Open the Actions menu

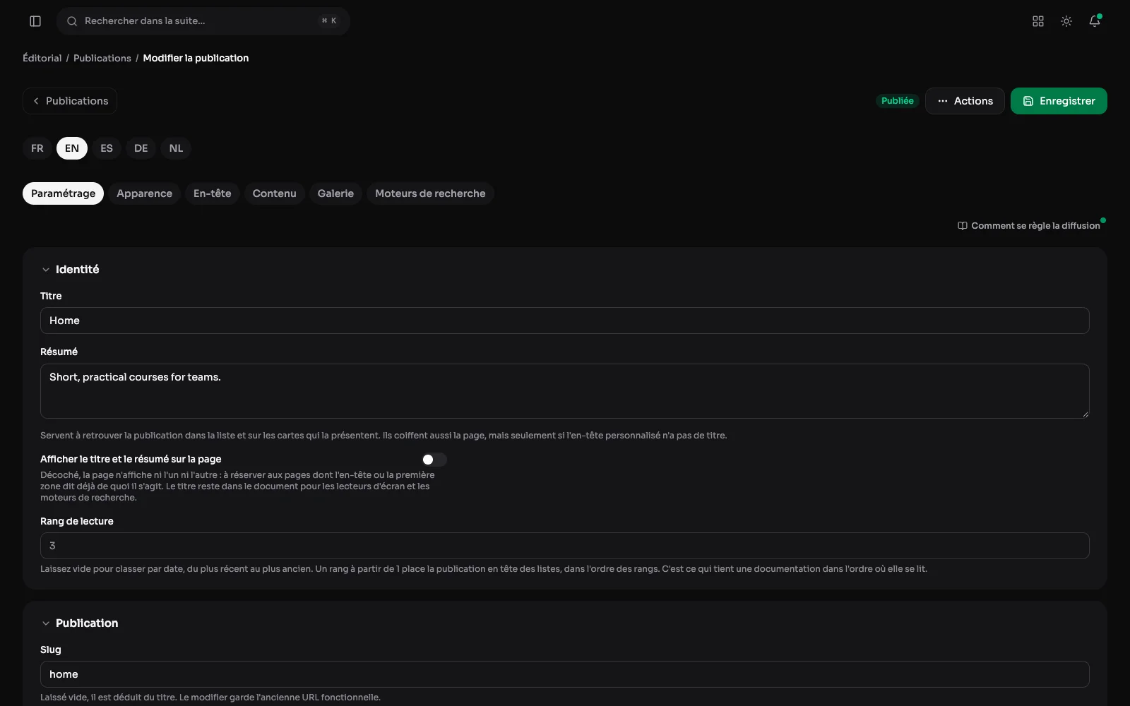(965, 101)
